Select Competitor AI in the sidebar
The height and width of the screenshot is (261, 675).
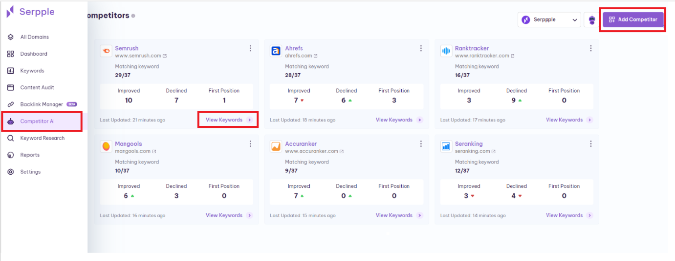pos(42,121)
